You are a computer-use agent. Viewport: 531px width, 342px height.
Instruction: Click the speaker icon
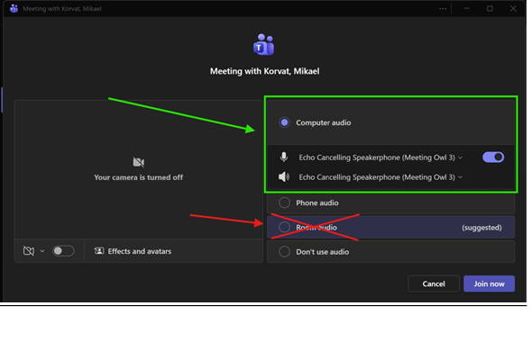click(x=284, y=176)
